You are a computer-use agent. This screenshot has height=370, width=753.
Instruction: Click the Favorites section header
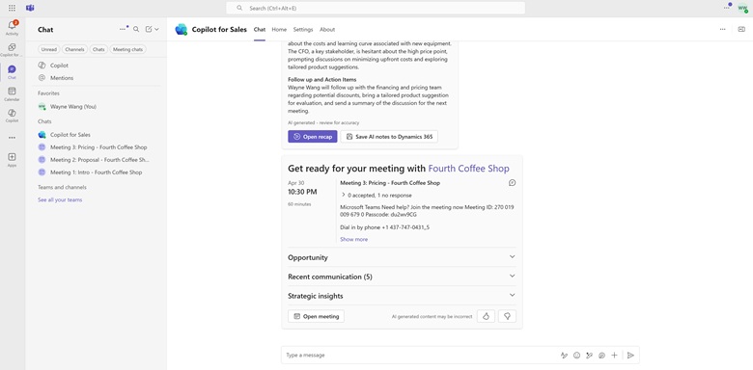pos(48,92)
